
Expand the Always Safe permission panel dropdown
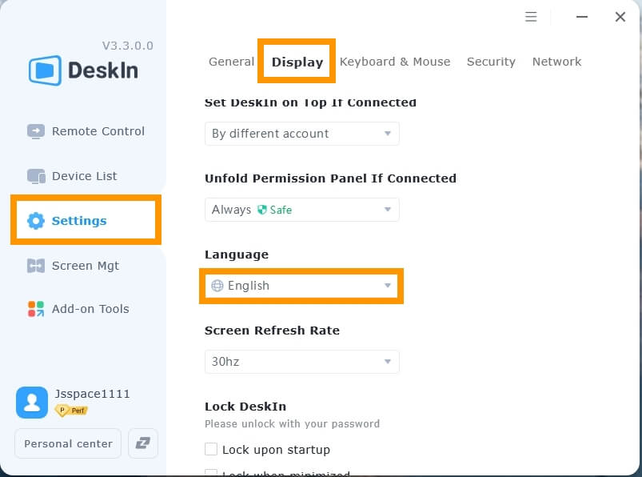[301, 210]
